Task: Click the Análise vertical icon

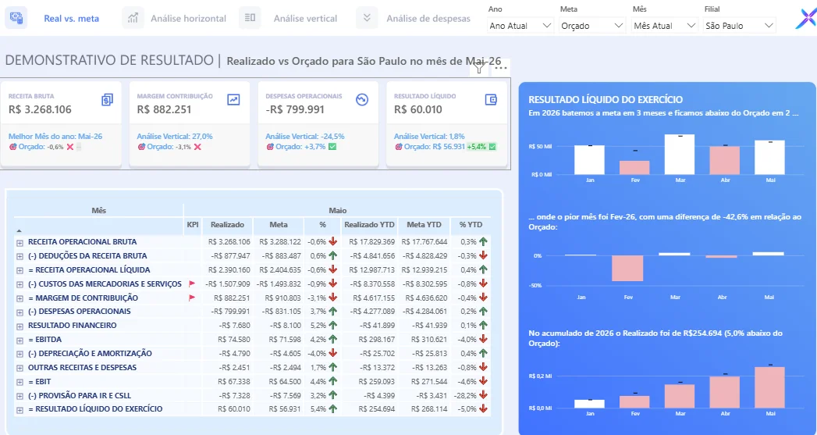Action: point(250,18)
